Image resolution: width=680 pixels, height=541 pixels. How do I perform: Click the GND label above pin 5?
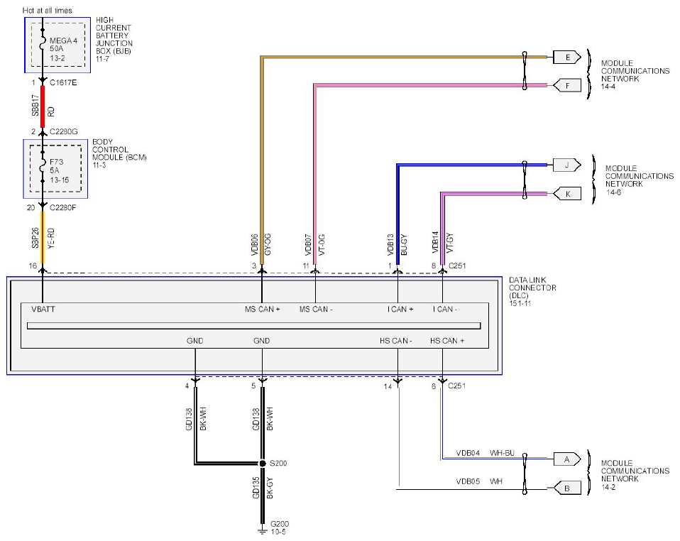261,341
